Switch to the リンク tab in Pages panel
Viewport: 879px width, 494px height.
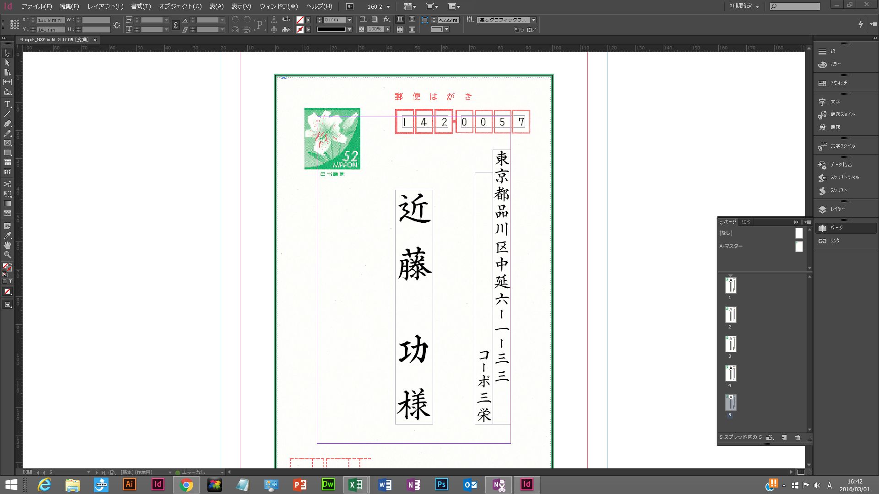click(x=746, y=222)
